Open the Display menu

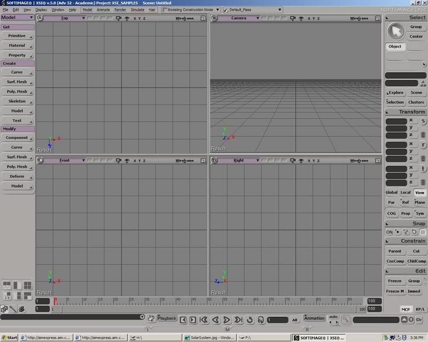(41, 10)
